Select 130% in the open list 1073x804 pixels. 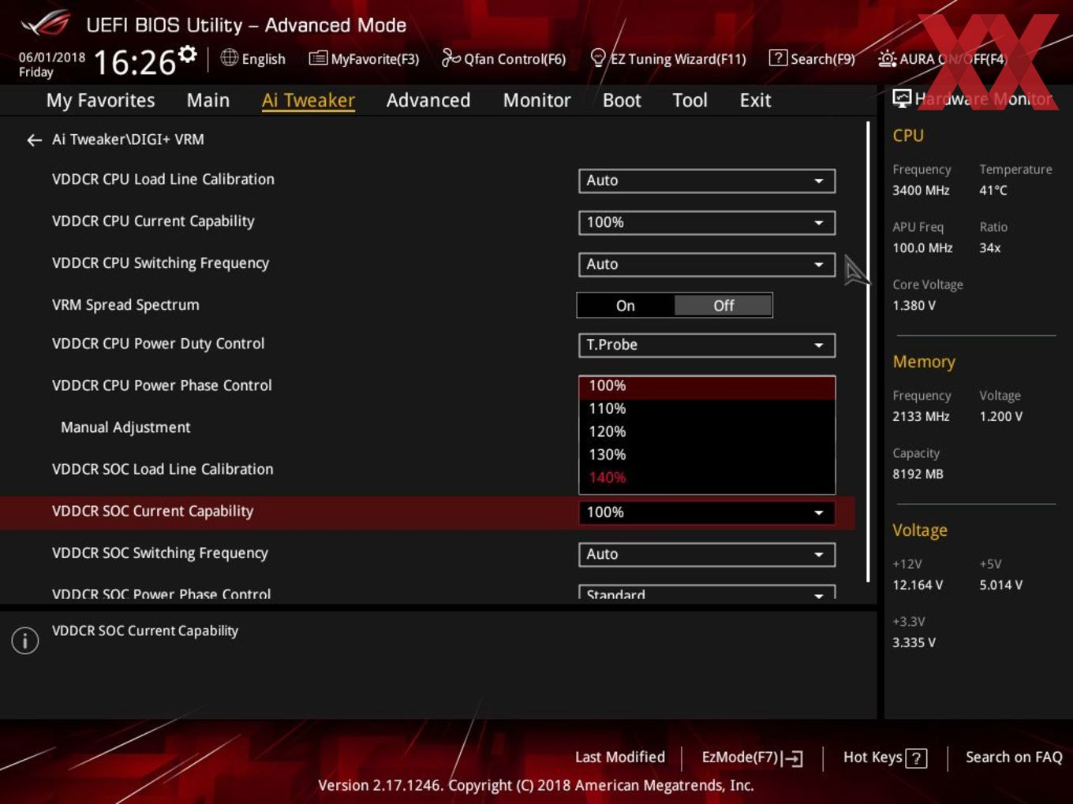click(x=706, y=455)
